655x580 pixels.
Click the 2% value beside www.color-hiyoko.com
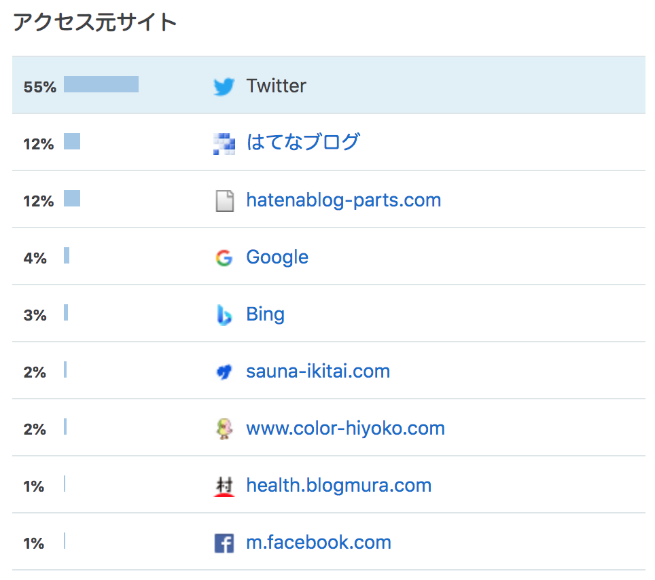pyautogui.click(x=35, y=429)
